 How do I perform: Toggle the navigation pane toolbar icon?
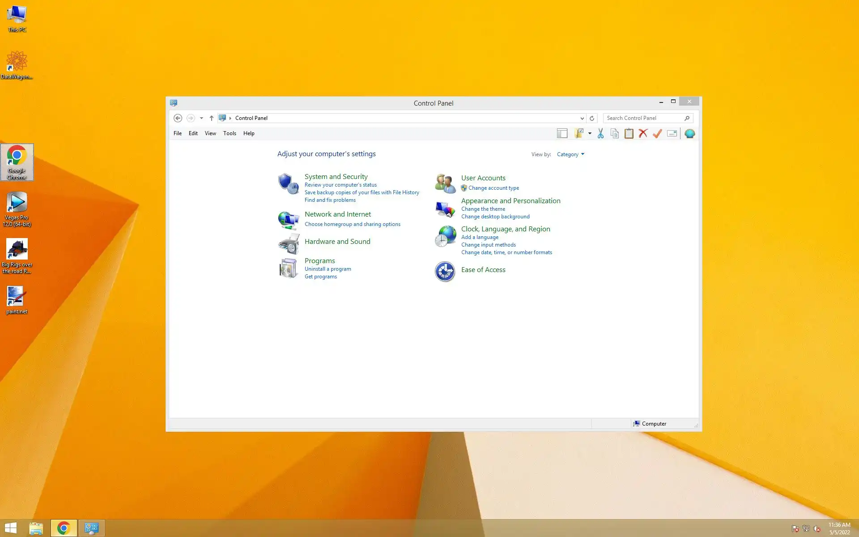pos(562,133)
